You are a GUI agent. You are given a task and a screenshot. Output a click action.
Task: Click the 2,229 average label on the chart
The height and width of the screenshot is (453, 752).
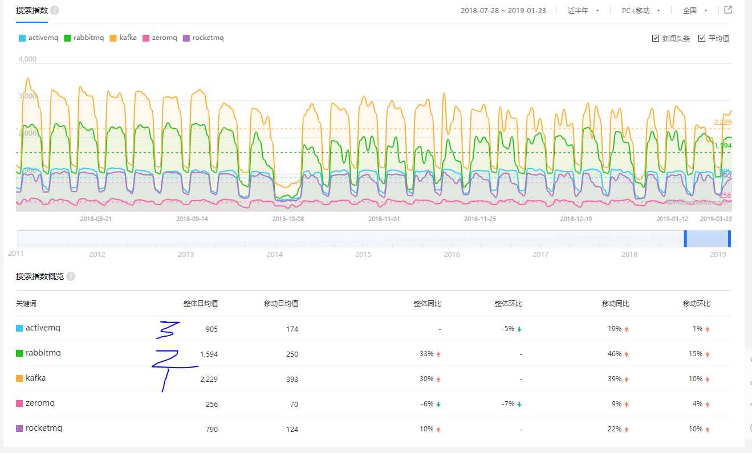pos(722,123)
